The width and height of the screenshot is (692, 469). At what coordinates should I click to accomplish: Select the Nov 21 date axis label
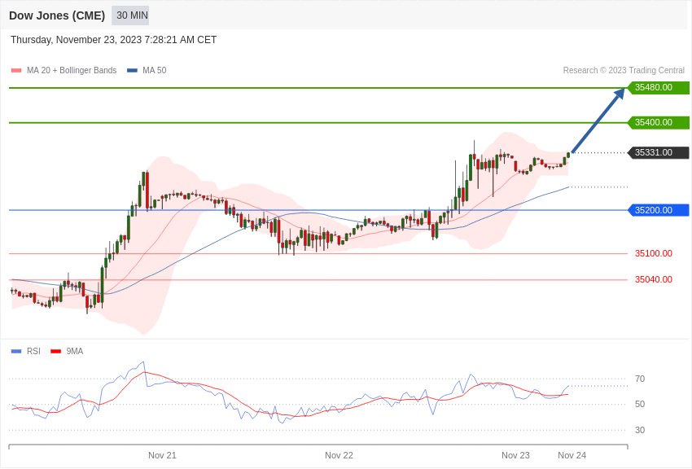click(162, 455)
